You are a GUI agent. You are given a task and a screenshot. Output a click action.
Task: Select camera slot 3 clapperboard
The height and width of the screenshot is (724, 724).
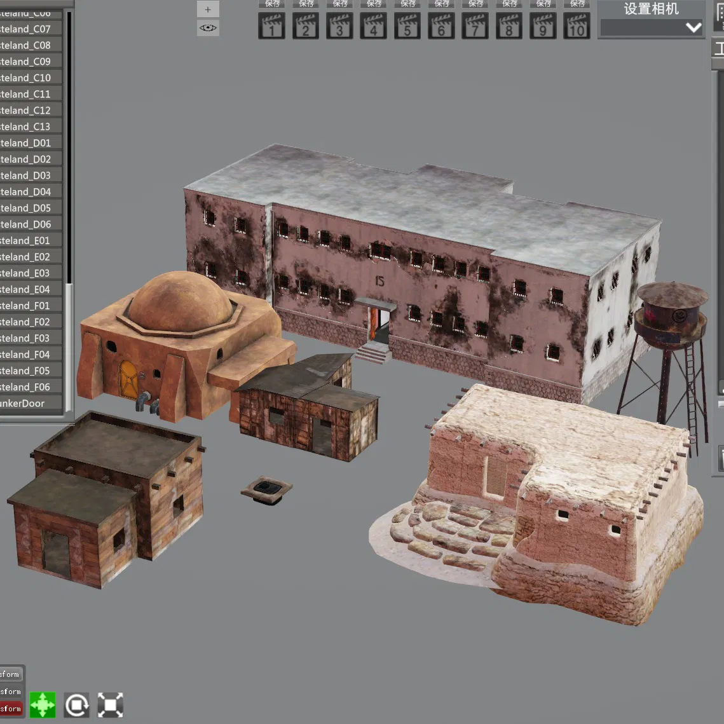click(x=339, y=26)
